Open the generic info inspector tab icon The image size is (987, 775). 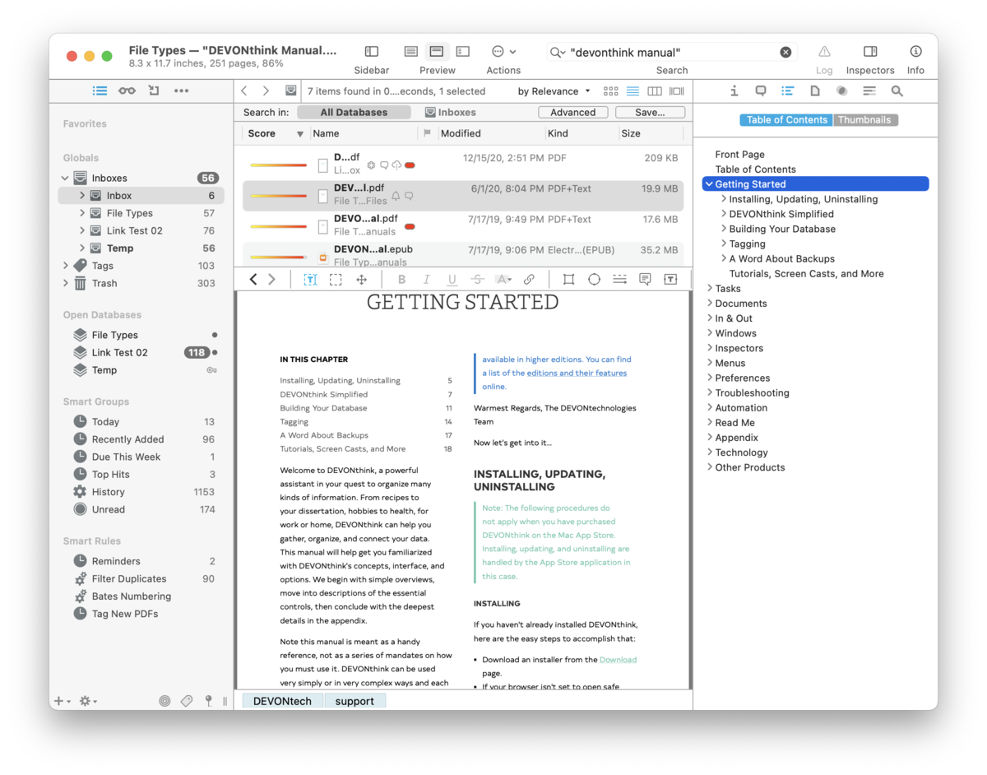(x=734, y=91)
